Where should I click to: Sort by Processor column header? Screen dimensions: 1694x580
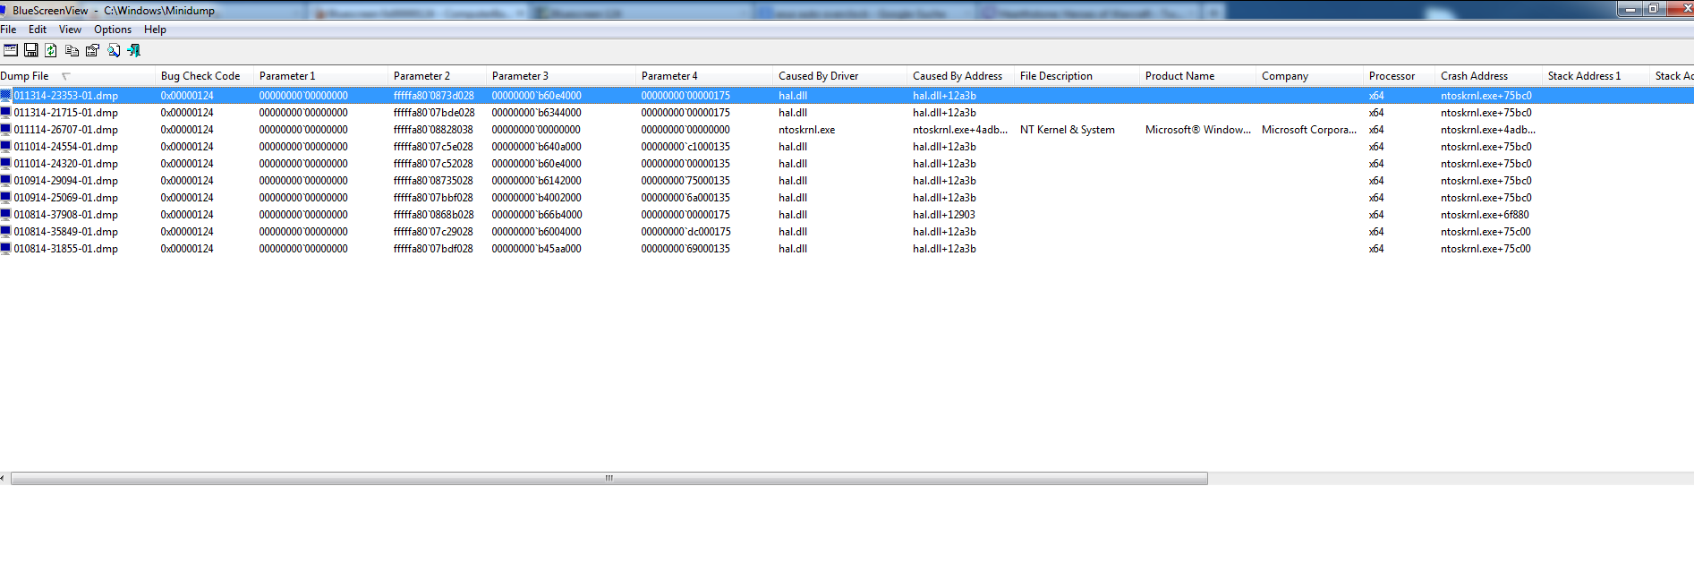pos(1399,76)
